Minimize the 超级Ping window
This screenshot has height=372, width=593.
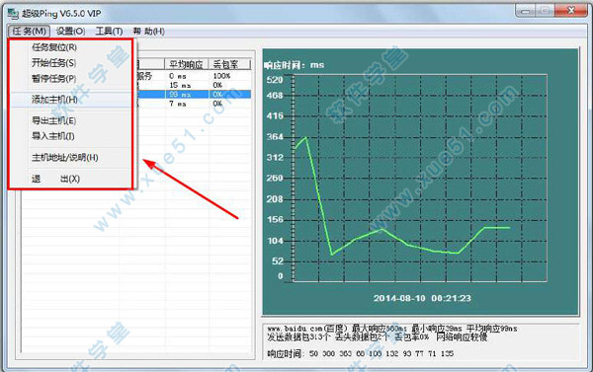coord(526,11)
